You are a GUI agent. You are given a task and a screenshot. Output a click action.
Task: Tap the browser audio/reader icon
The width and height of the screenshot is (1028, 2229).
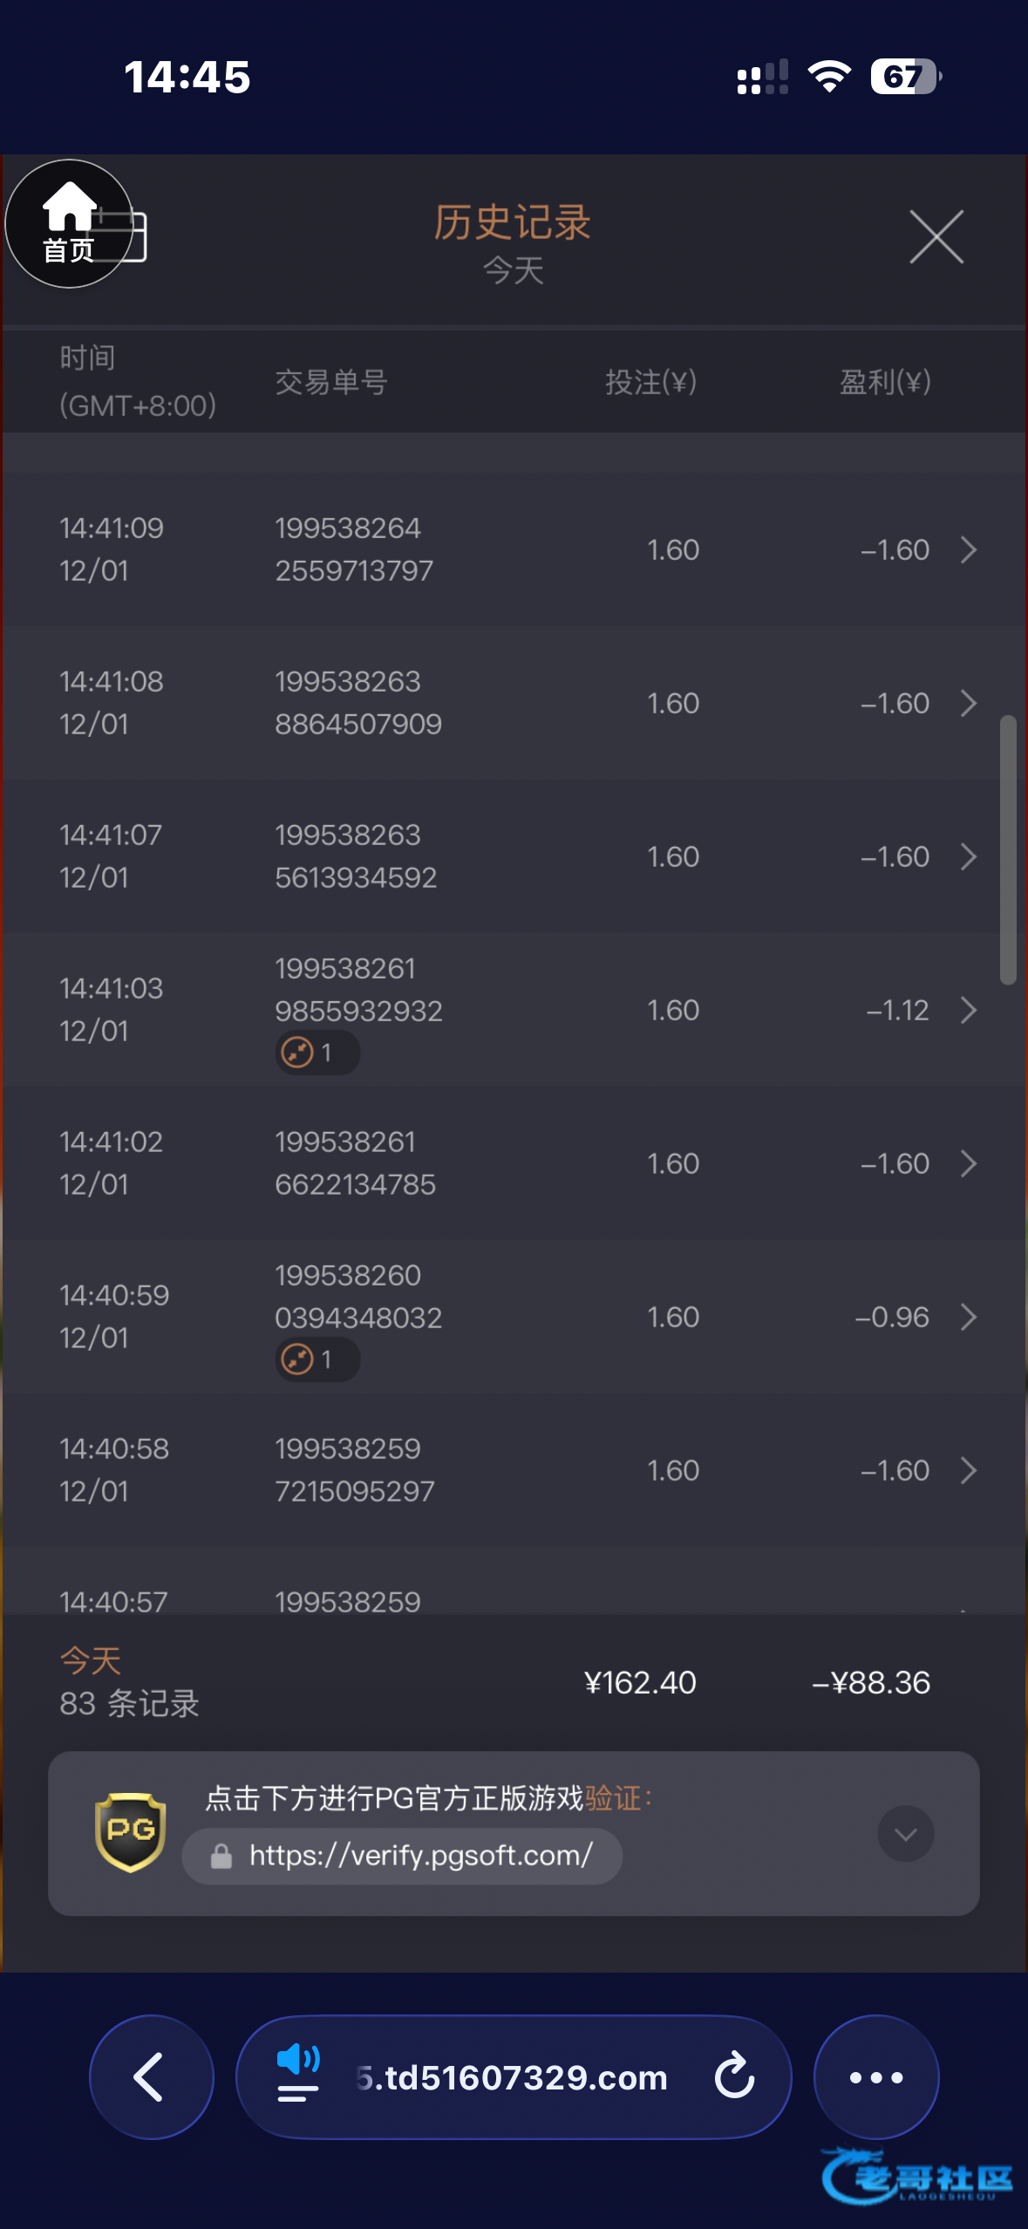(298, 2074)
